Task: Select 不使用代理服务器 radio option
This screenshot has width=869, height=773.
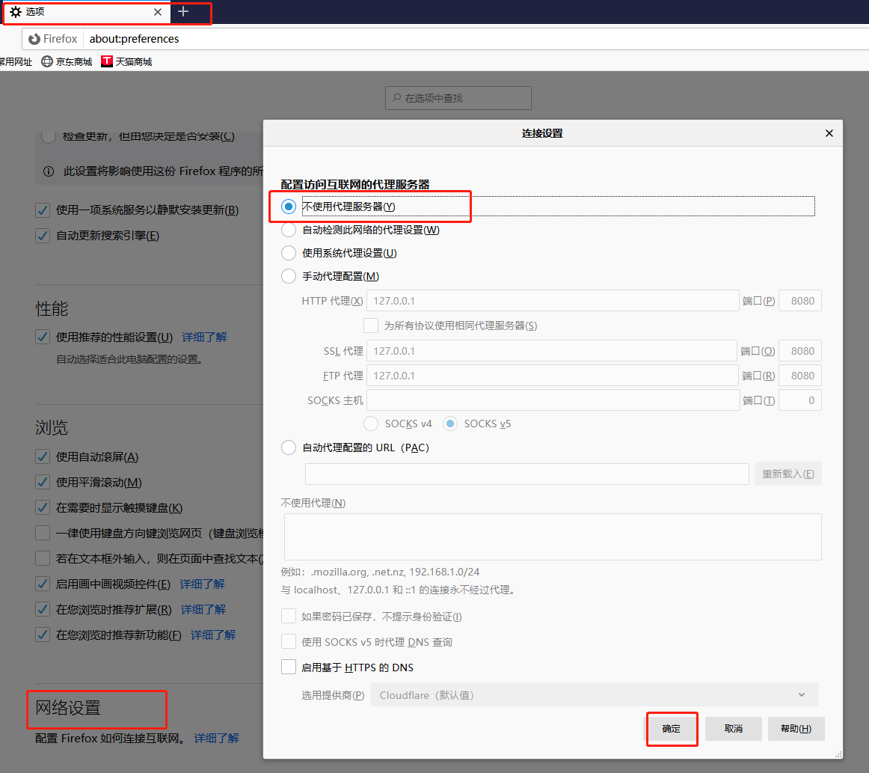Action: [x=289, y=207]
